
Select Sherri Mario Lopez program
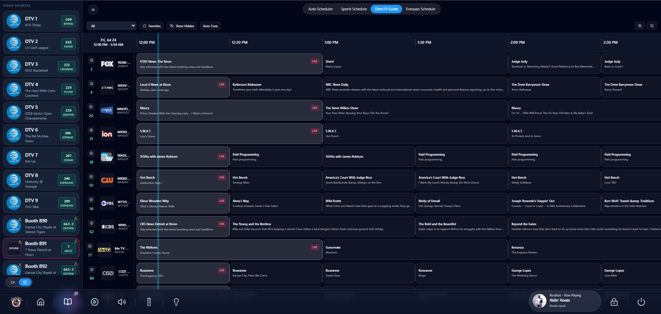(x=415, y=64)
